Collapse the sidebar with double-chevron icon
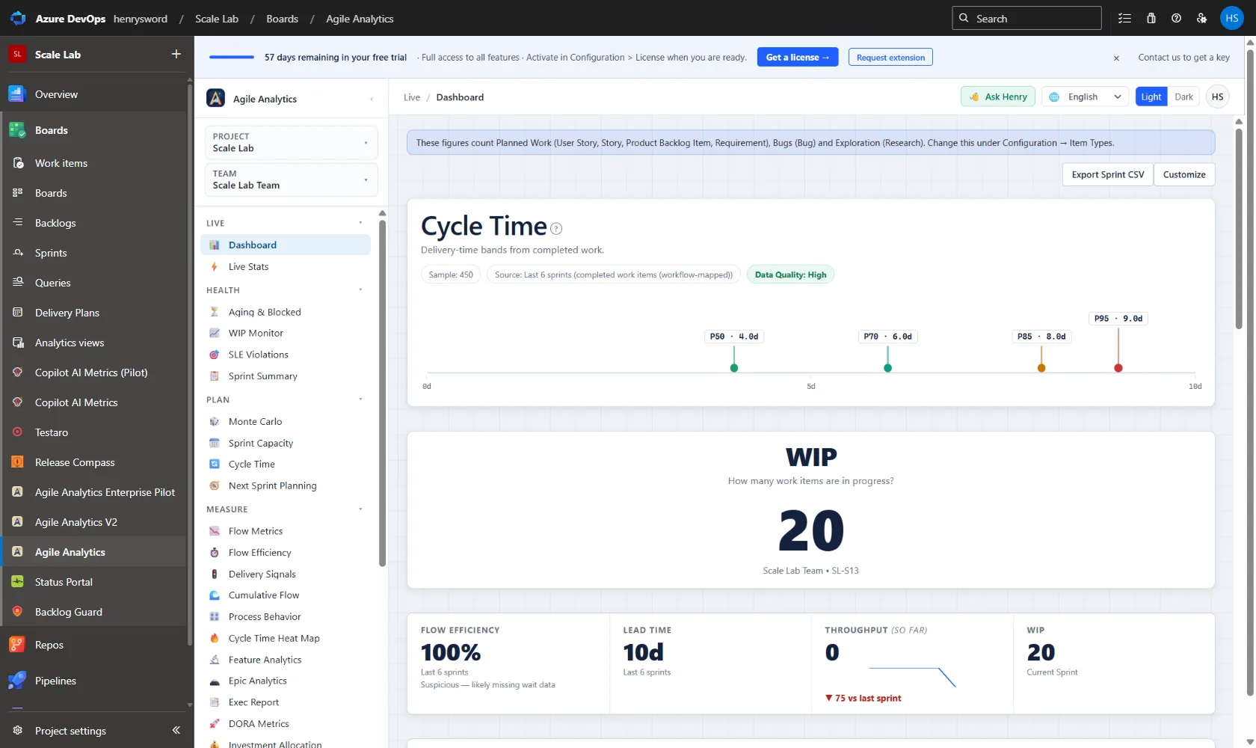Screen dimensions: 1256x748 pos(176,730)
